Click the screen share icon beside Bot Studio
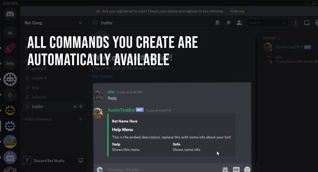The width and height of the screenshot is (318, 172). 81,161
